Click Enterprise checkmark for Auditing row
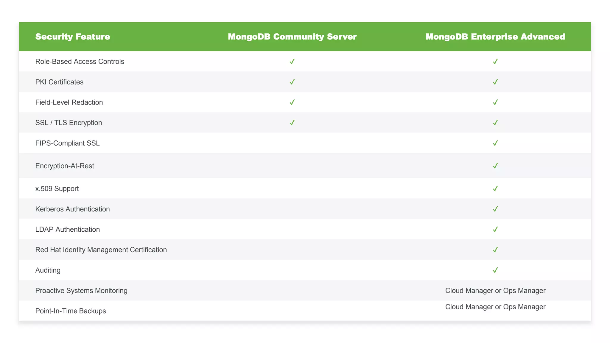610x343 pixels. 495,270
